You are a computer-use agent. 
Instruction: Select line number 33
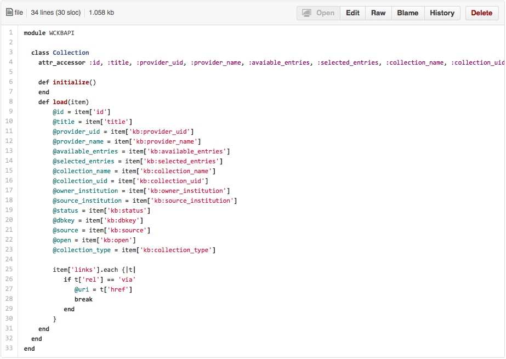click(x=9, y=349)
